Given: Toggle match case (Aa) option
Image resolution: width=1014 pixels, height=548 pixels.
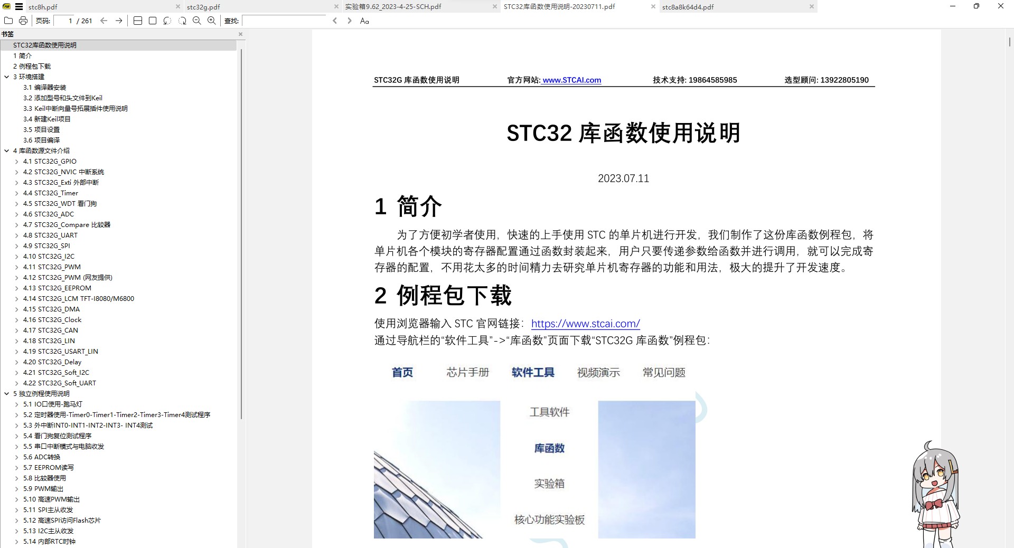Looking at the screenshot, I should 364,21.
